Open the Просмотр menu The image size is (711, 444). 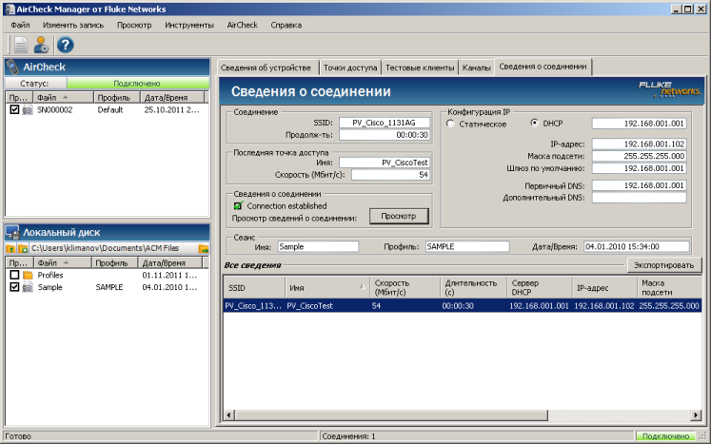click(134, 25)
